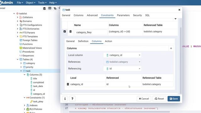Select the Constraints tab
Viewport: 201px width, 113px height.
tap(107, 15)
